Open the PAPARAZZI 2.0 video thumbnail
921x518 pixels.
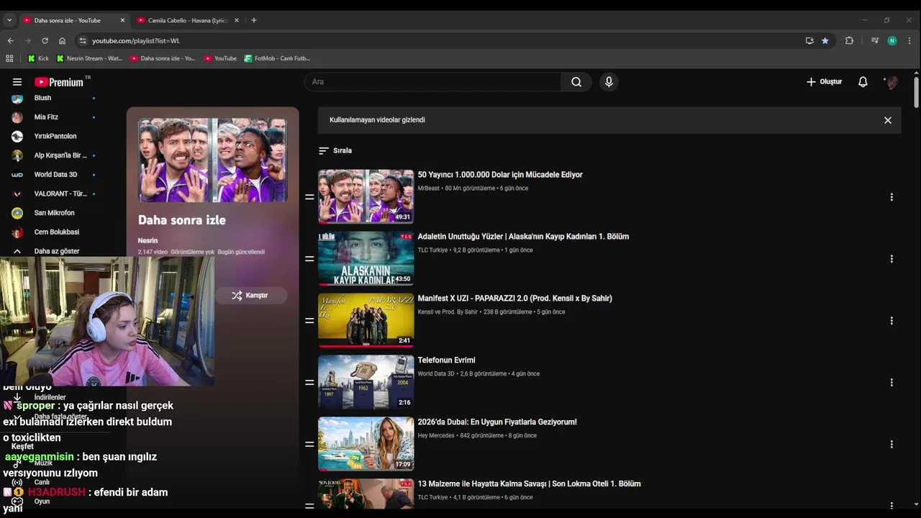[x=366, y=320]
